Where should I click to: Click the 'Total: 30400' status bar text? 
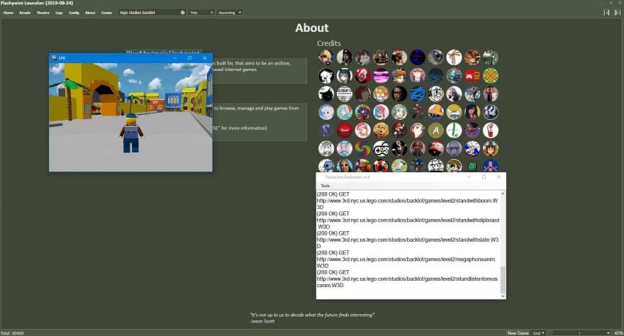pyautogui.click(x=12, y=333)
